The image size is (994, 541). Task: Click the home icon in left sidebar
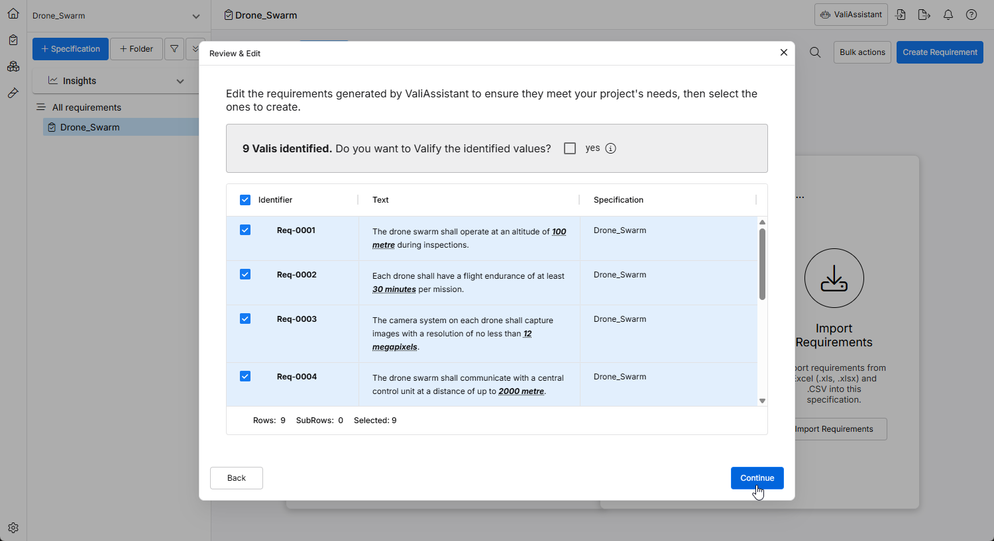[x=13, y=13]
